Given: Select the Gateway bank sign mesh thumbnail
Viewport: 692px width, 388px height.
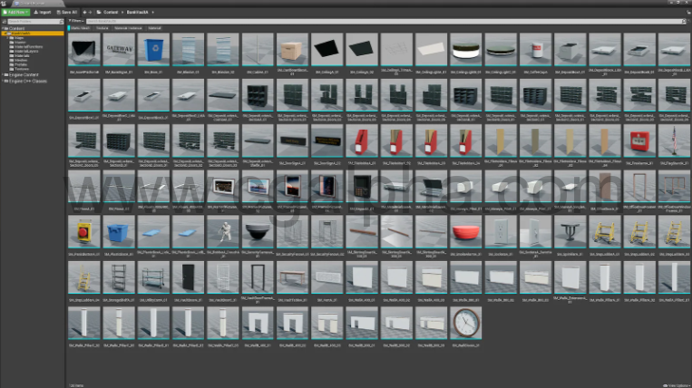Looking at the screenshot, I should [119, 51].
